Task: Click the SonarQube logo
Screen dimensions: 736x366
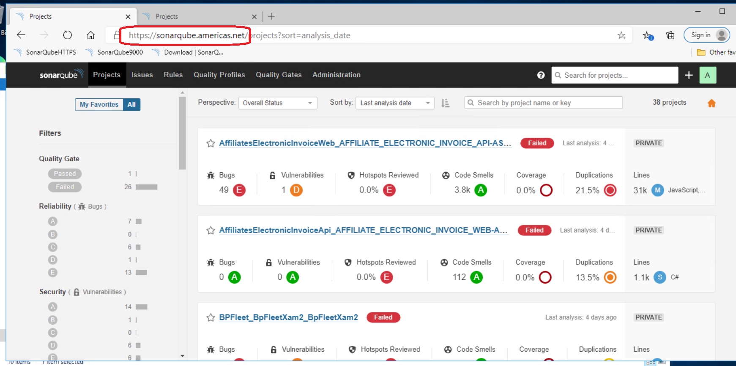Action: point(61,75)
